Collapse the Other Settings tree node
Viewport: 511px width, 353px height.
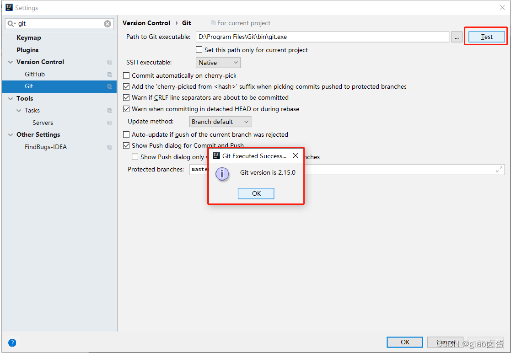(x=11, y=135)
